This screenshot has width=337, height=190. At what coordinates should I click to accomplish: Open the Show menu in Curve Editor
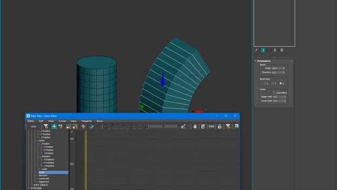100,121
